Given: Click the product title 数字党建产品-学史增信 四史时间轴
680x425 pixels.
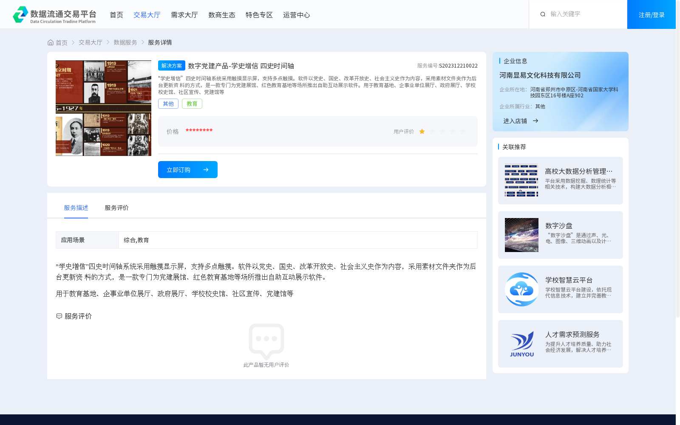Looking at the screenshot, I should [241, 66].
